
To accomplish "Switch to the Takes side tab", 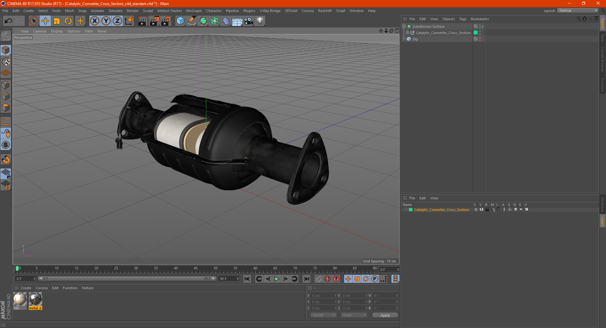I will [x=603, y=38].
